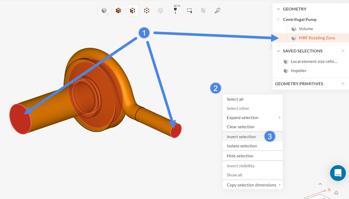Collapse the Centrifugal Pump tree node

coord(278,19)
